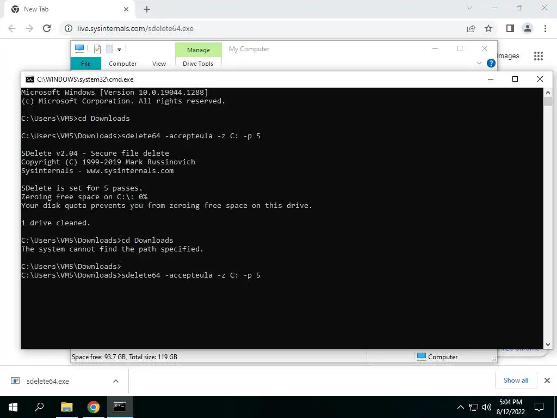Open Chrome tab search chevron
The image size is (557, 418).
(x=469, y=8)
